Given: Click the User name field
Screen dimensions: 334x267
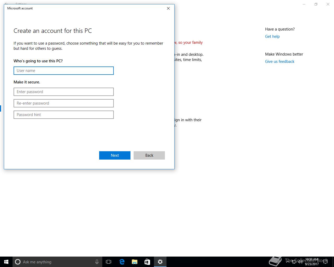Looking at the screenshot, I should point(64,71).
